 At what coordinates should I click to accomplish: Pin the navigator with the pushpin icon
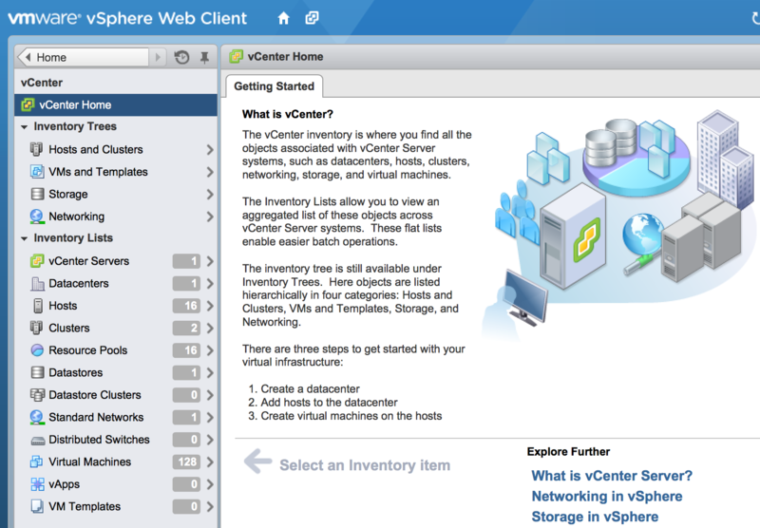[204, 57]
